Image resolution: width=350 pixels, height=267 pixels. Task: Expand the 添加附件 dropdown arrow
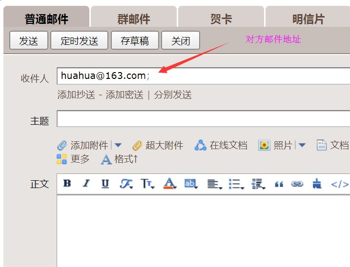click(x=118, y=145)
